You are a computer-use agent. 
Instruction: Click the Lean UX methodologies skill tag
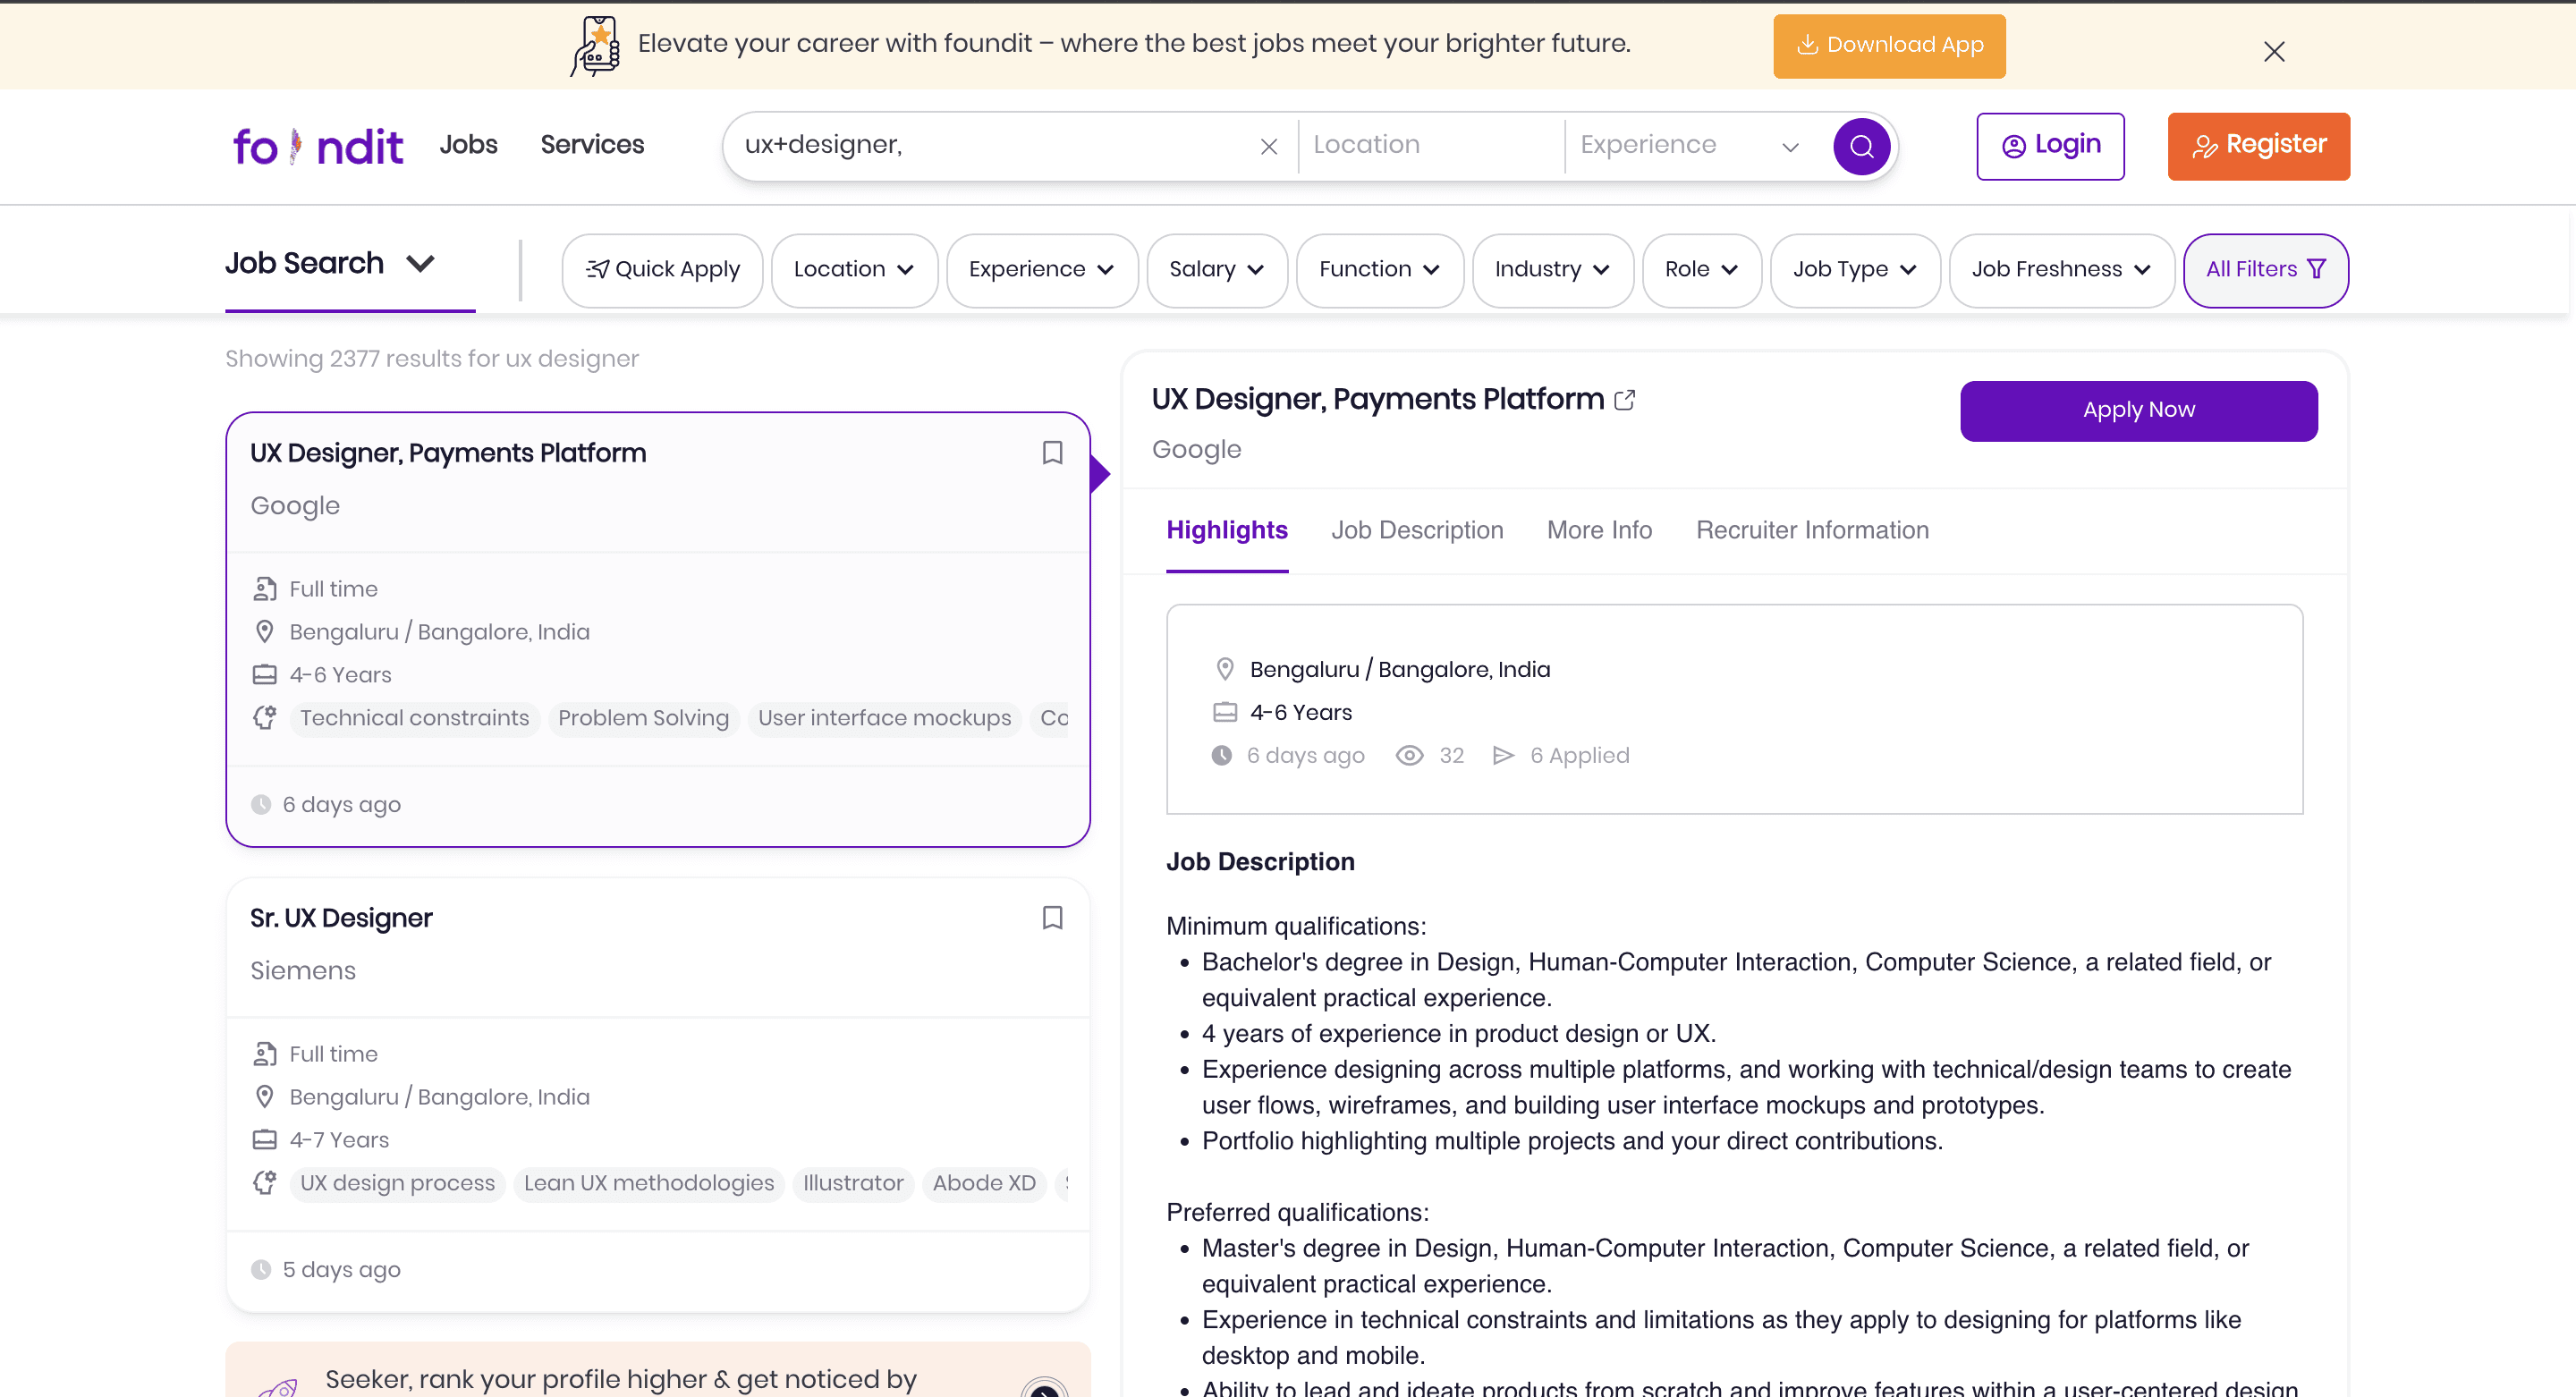[648, 1182]
